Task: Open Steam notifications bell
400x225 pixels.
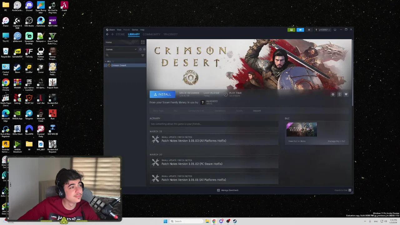Action: 309,30
